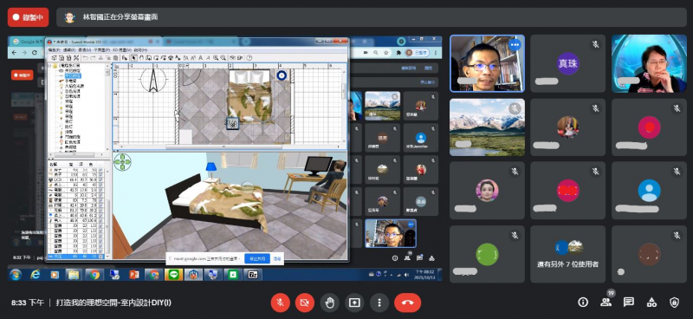Show participants list icon with 19 badge

coord(606,303)
